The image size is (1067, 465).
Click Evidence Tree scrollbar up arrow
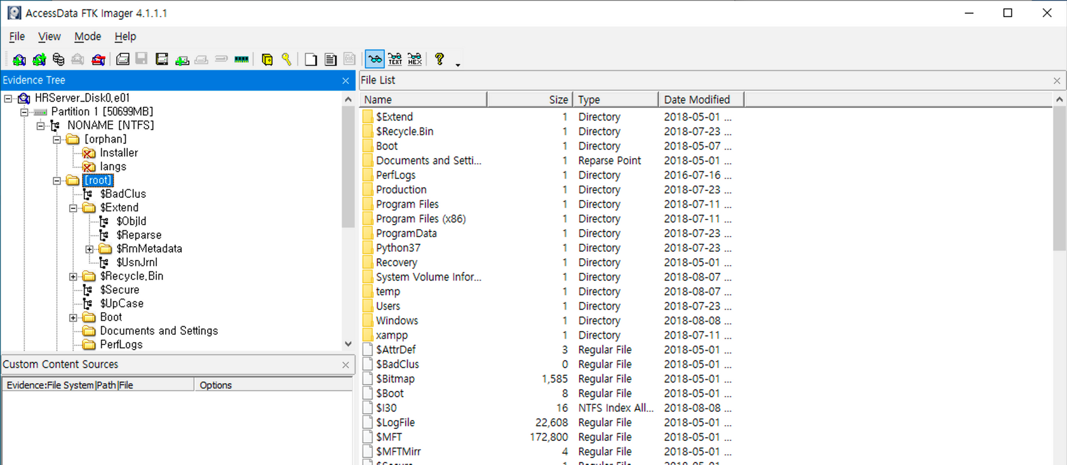point(348,100)
